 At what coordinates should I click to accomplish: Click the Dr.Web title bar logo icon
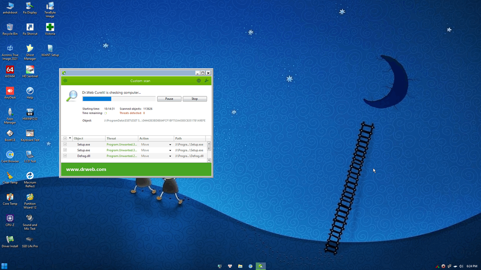point(64,73)
